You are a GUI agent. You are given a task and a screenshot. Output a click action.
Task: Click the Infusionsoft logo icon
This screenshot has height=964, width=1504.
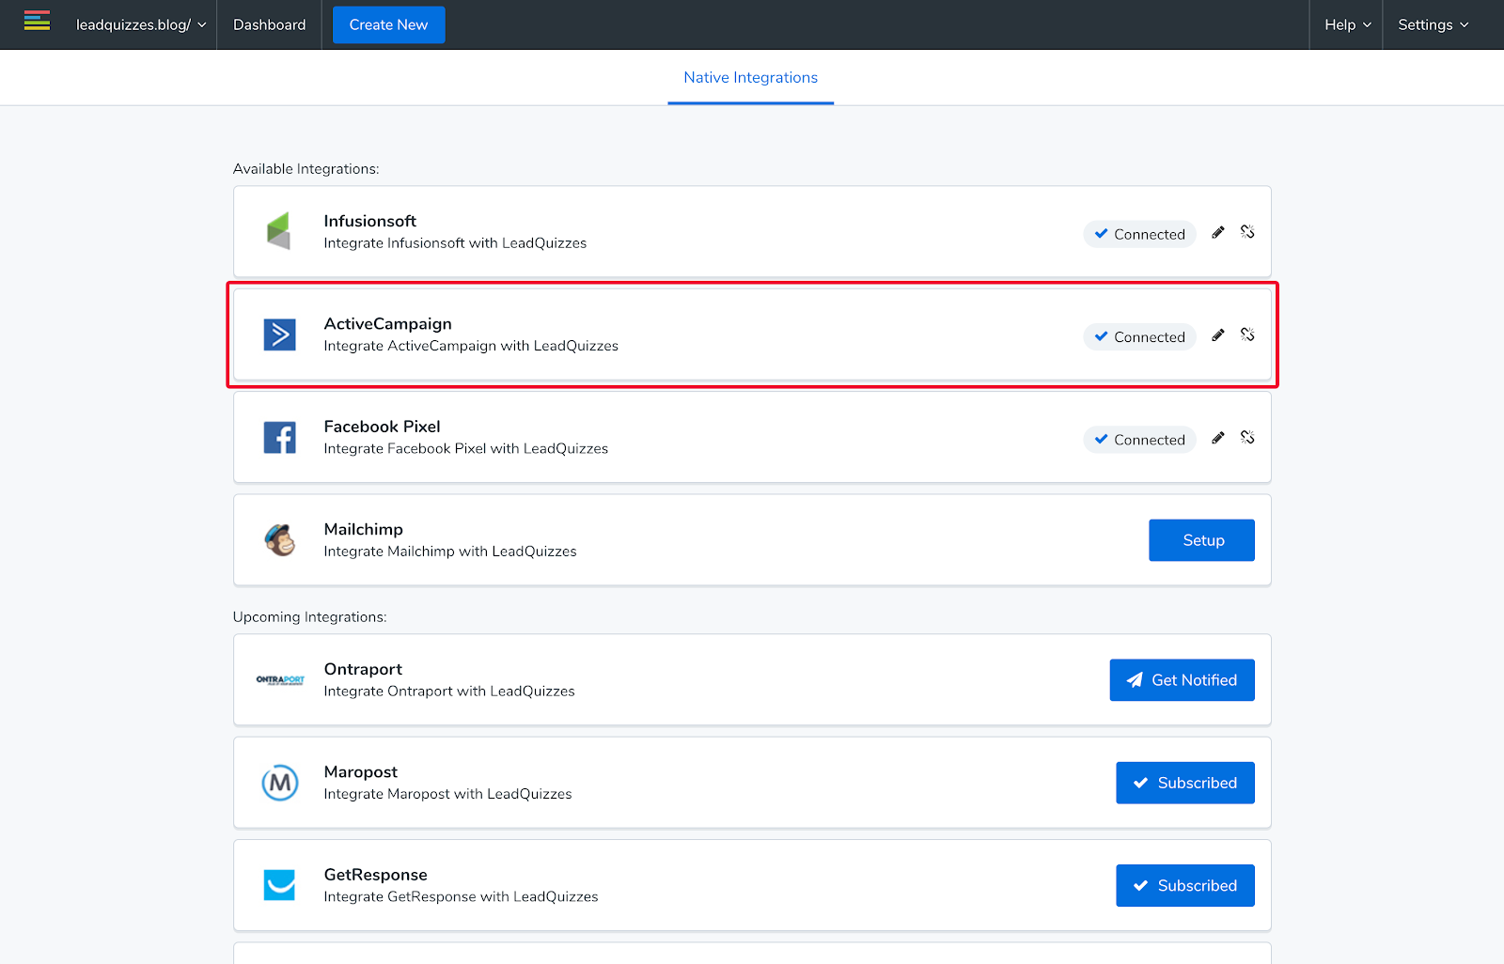click(x=278, y=231)
